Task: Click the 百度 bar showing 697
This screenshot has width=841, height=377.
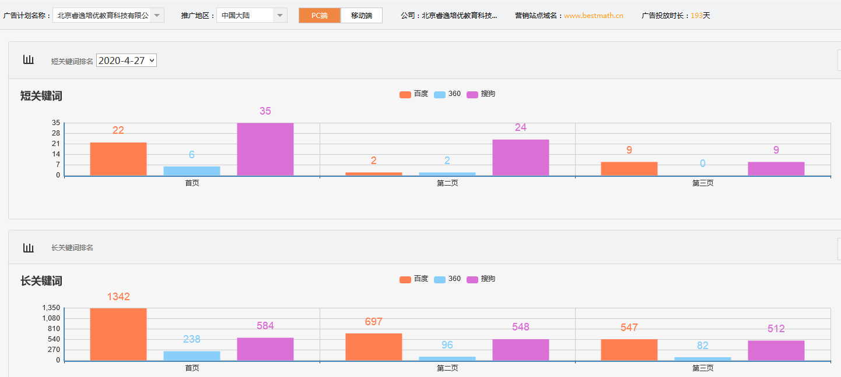Action: (x=374, y=347)
